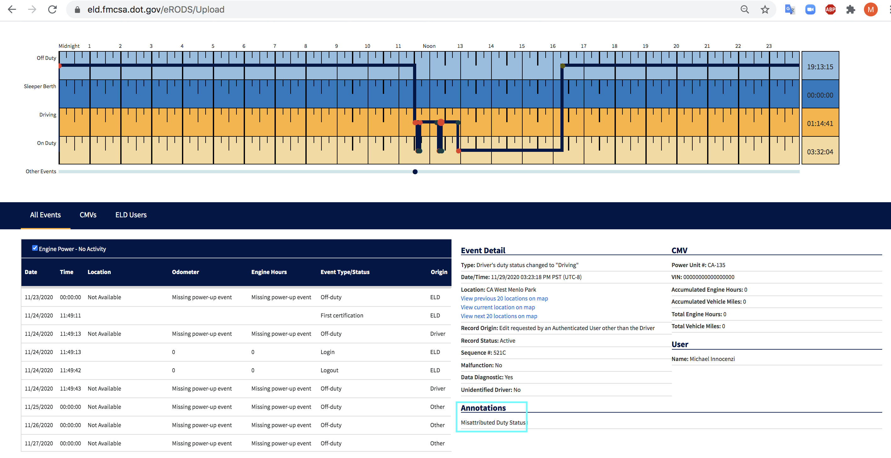Select the 11/26/2020 Off-duty row
The height and width of the screenshot is (458, 891).
[236, 425]
